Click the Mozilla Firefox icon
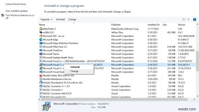Image resolution: width=199 pixels, height=112 pixels. point(41,75)
